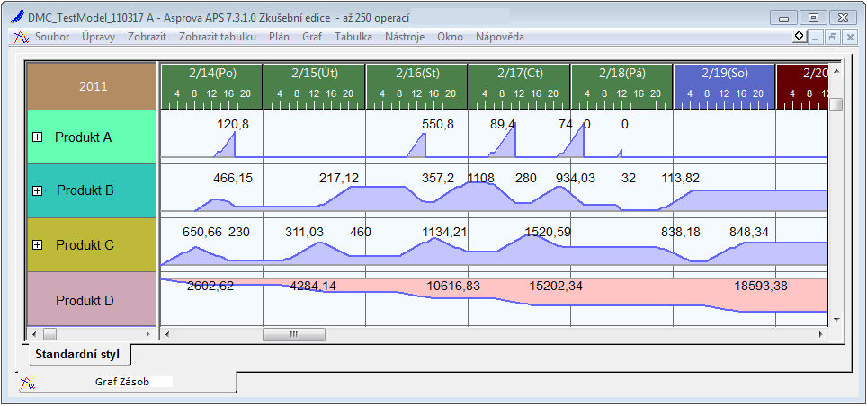Screen dimensions: 867x406
Task: Click the left pane scrollbar thumb
Action: (49, 334)
